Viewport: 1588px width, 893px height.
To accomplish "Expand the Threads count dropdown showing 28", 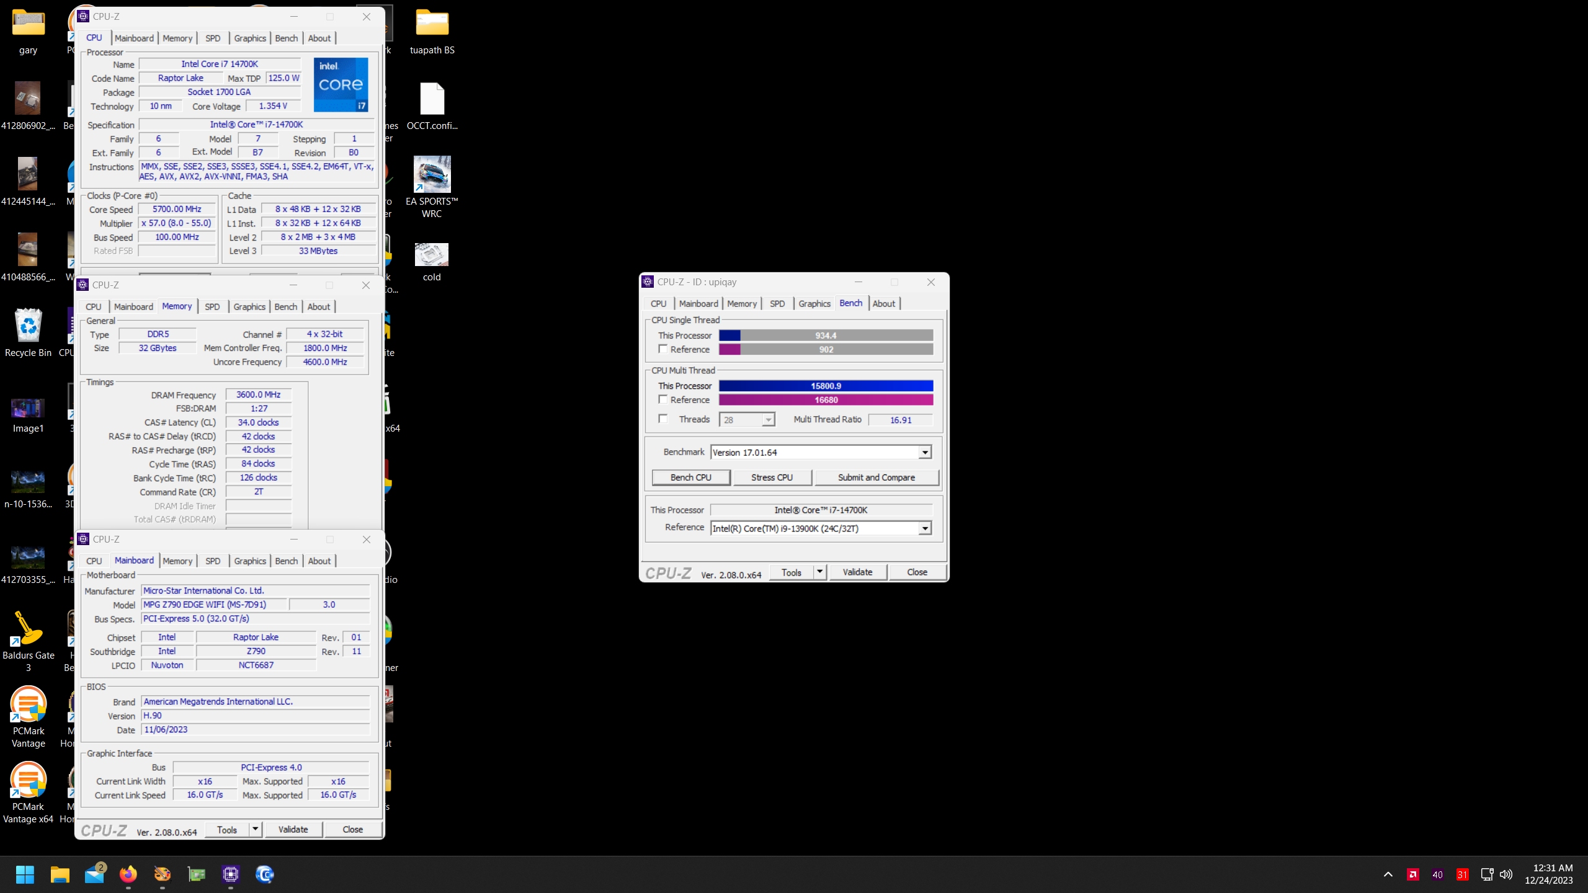I will click(768, 420).
